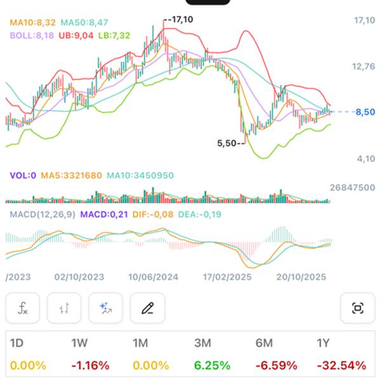Click the 17/02/2025 date on the time axis
381x381 pixels.
(x=227, y=277)
